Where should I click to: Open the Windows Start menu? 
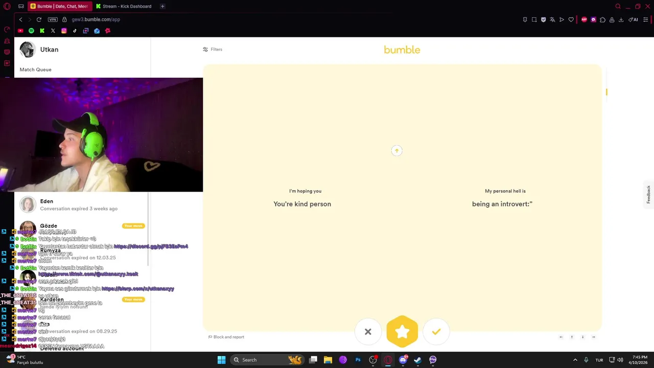tap(221, 360)
